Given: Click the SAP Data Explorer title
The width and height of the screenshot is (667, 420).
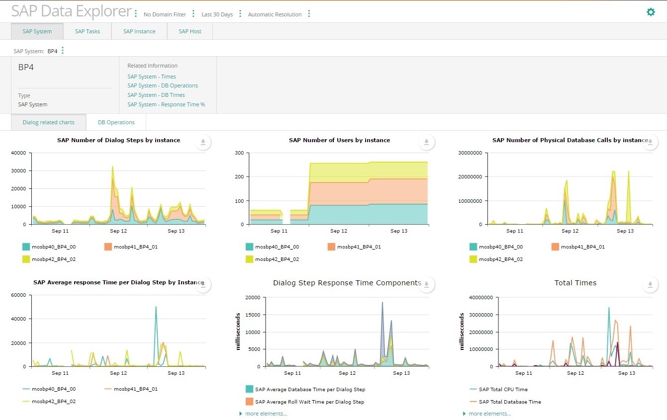Looking at the screenshot, I should coord(72,11).
